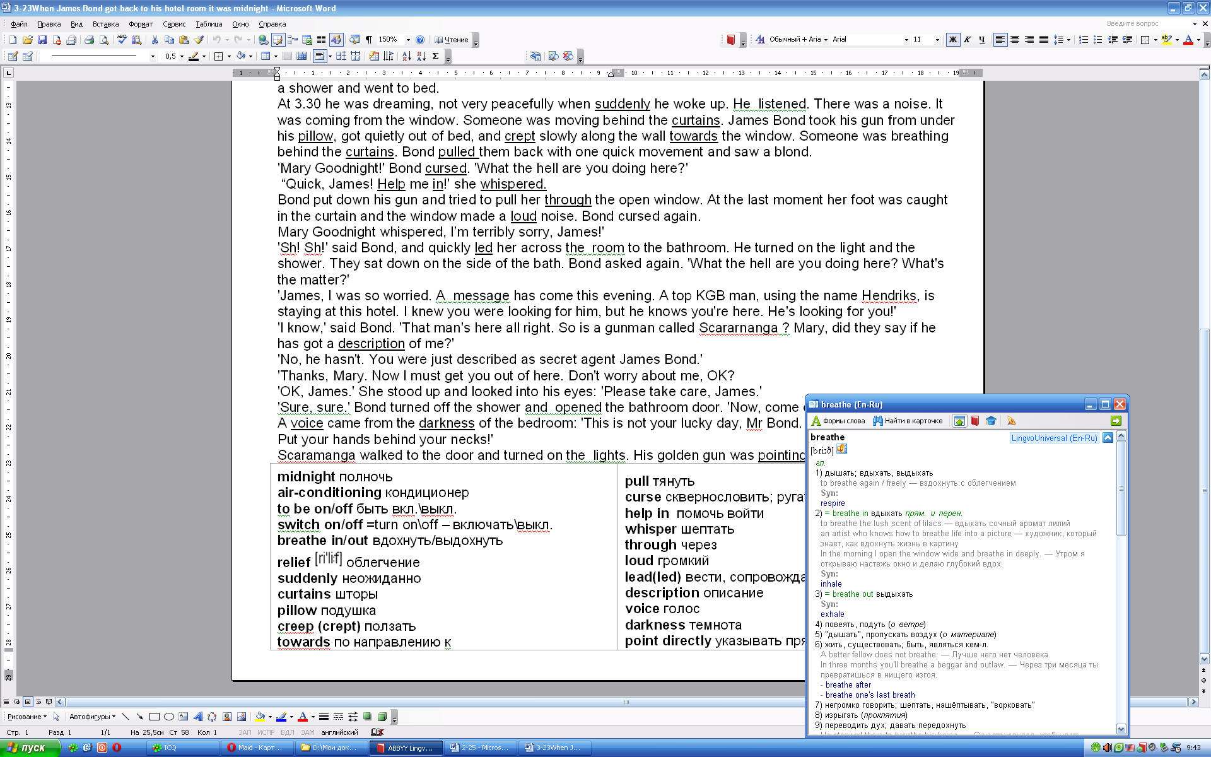
Task: Expand the line spacing options arrow
Action: pyautogui.click(x=1069, y=39)
